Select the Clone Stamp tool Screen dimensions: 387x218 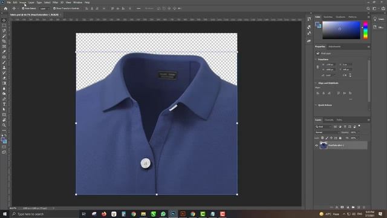pyautogui.click(x=4, y=67)
